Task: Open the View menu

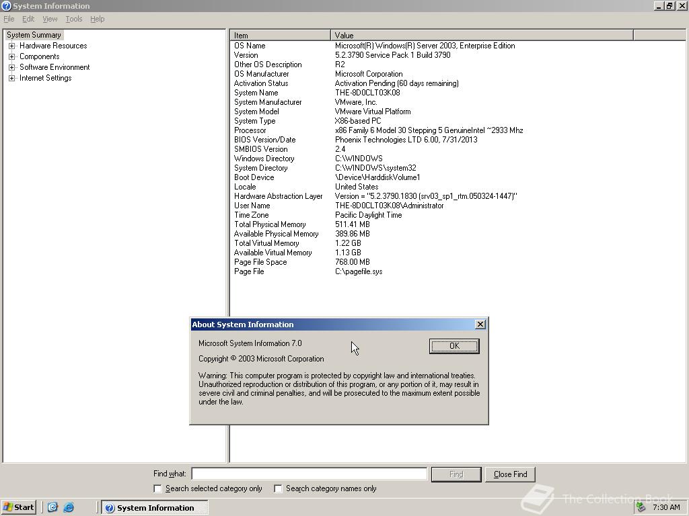Action: pyautogui.click(x=50, y=19)
